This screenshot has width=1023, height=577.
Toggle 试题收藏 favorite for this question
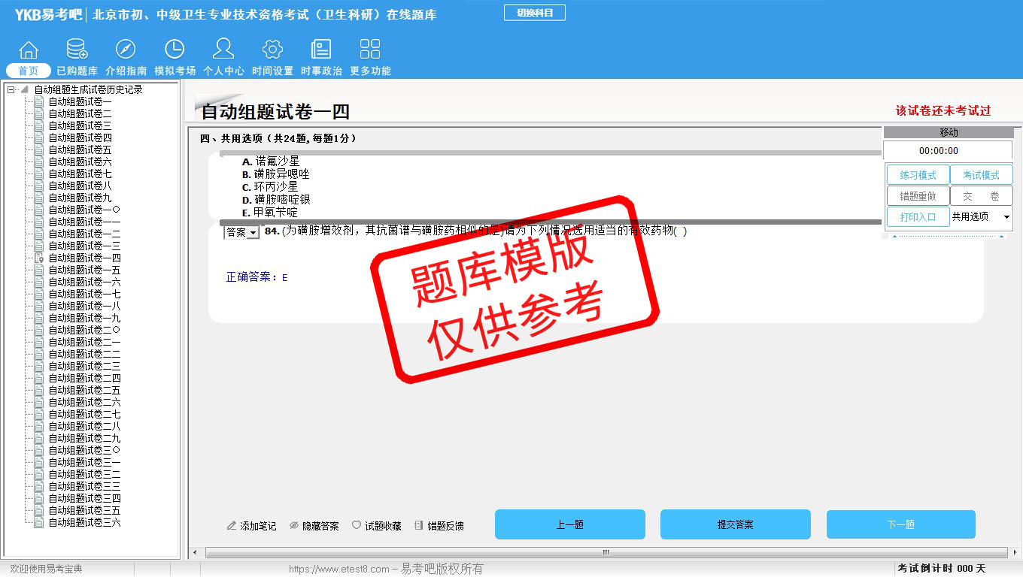[377, 526]
